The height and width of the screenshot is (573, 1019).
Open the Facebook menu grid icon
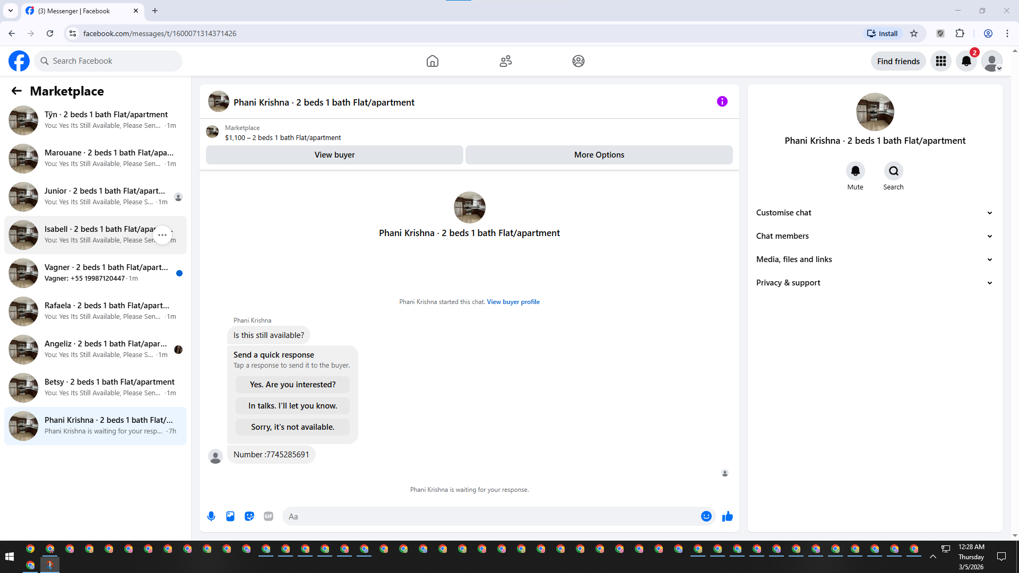click(x=941, y=61)
